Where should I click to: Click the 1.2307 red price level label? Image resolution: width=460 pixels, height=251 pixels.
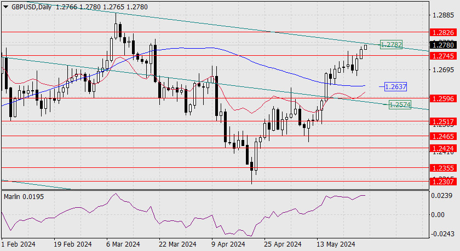coord(444,182)
